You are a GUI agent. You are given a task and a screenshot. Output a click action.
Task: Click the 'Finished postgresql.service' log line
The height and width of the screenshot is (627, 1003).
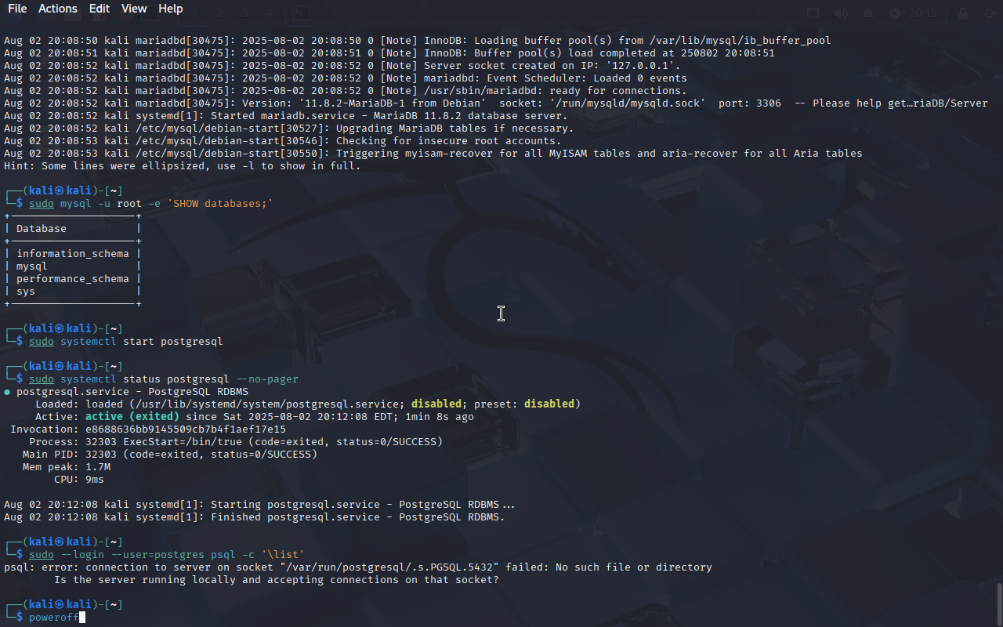255,517
